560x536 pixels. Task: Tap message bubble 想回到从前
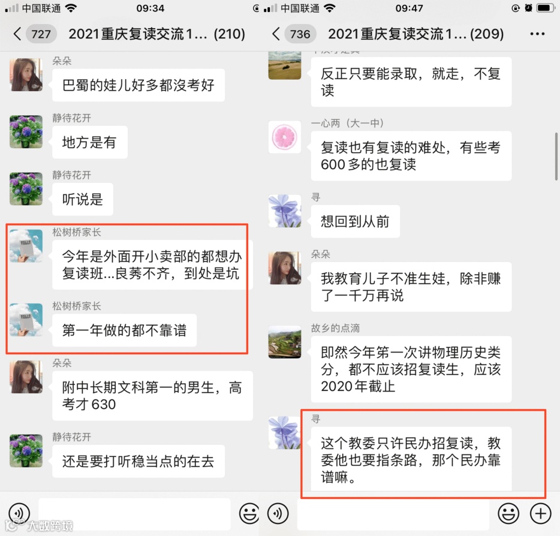pos(356,221)
